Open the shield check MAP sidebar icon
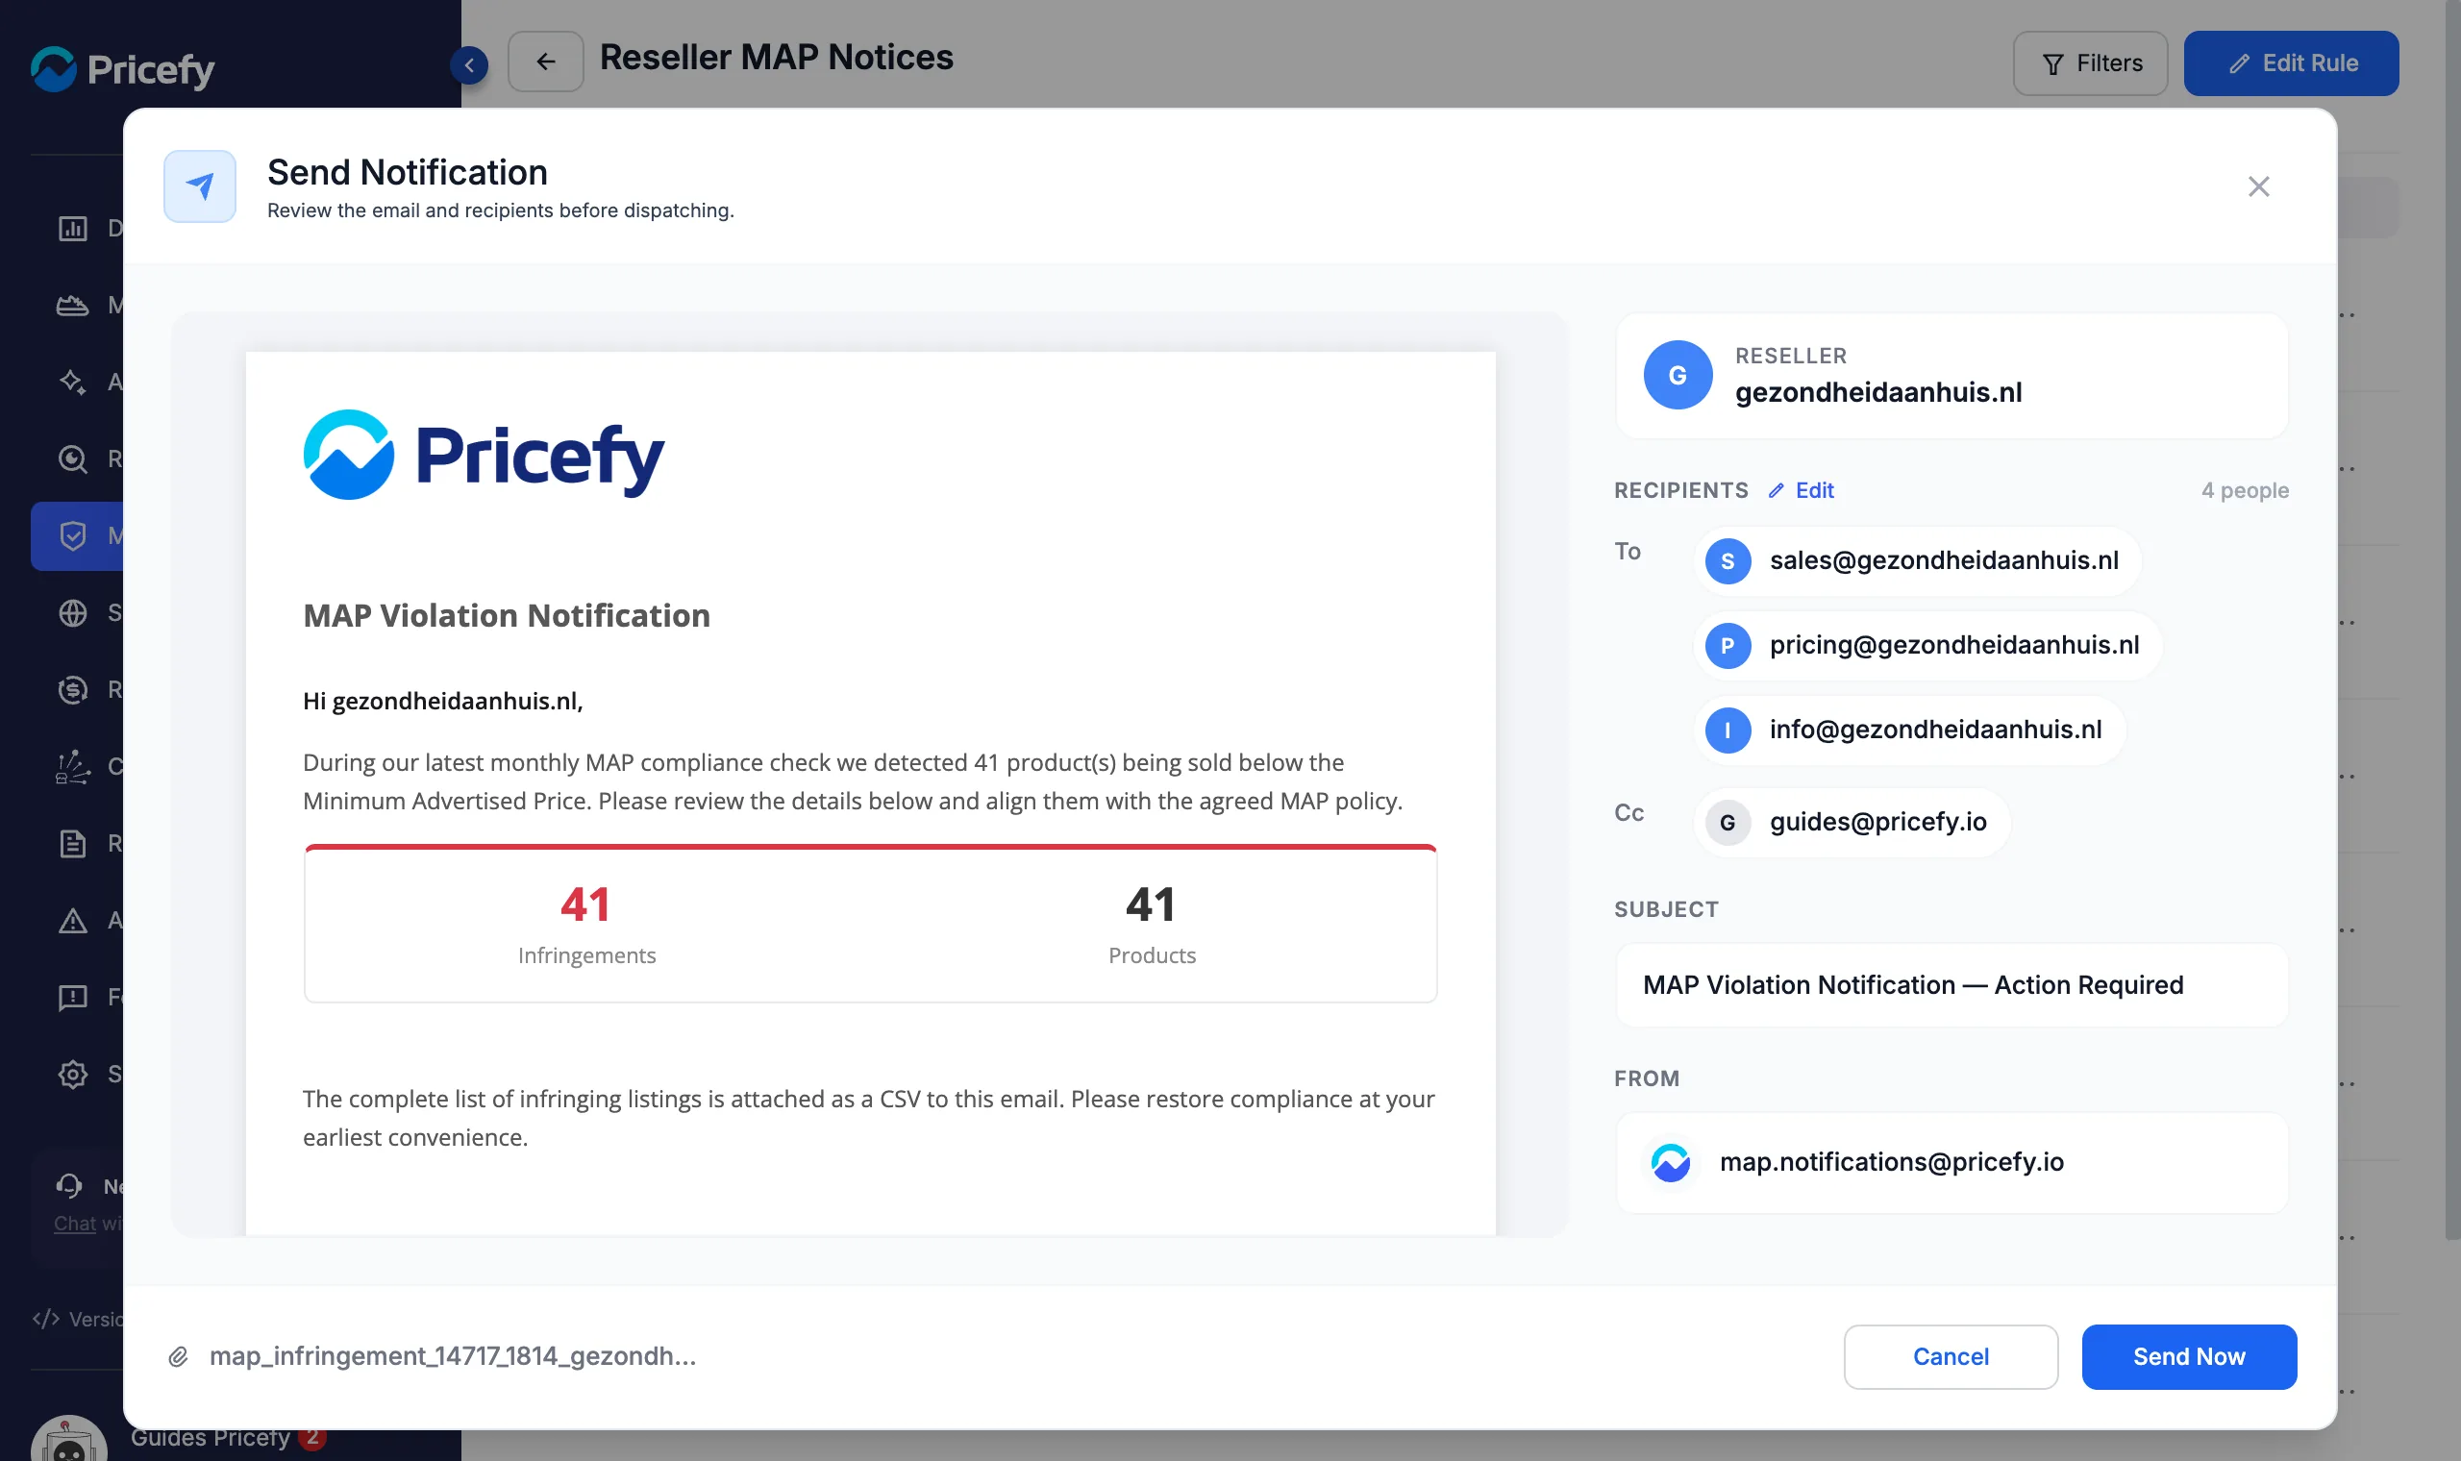2461x1461 pixels. tap(72, 535)
